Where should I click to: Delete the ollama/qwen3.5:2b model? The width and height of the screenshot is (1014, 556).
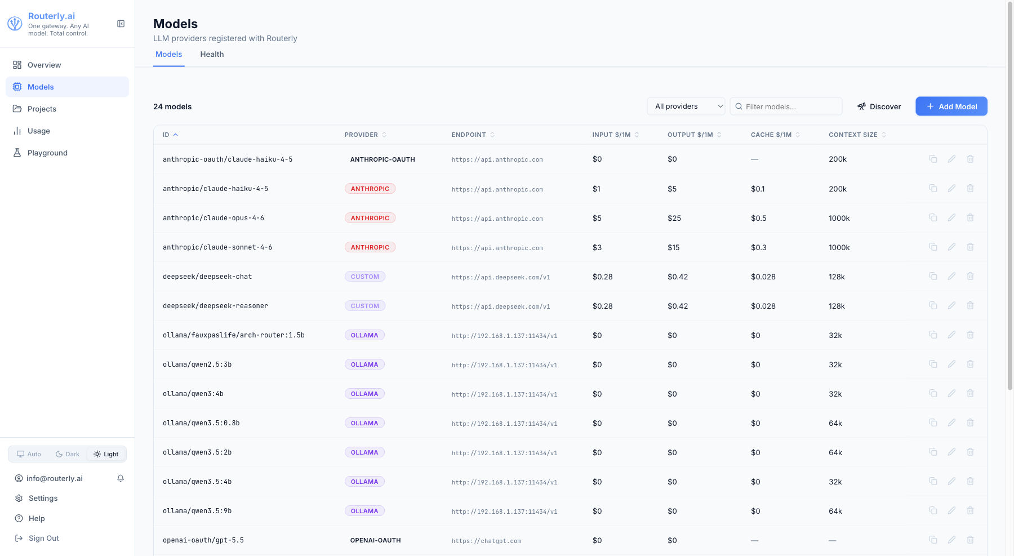click(x=970, y=452)
